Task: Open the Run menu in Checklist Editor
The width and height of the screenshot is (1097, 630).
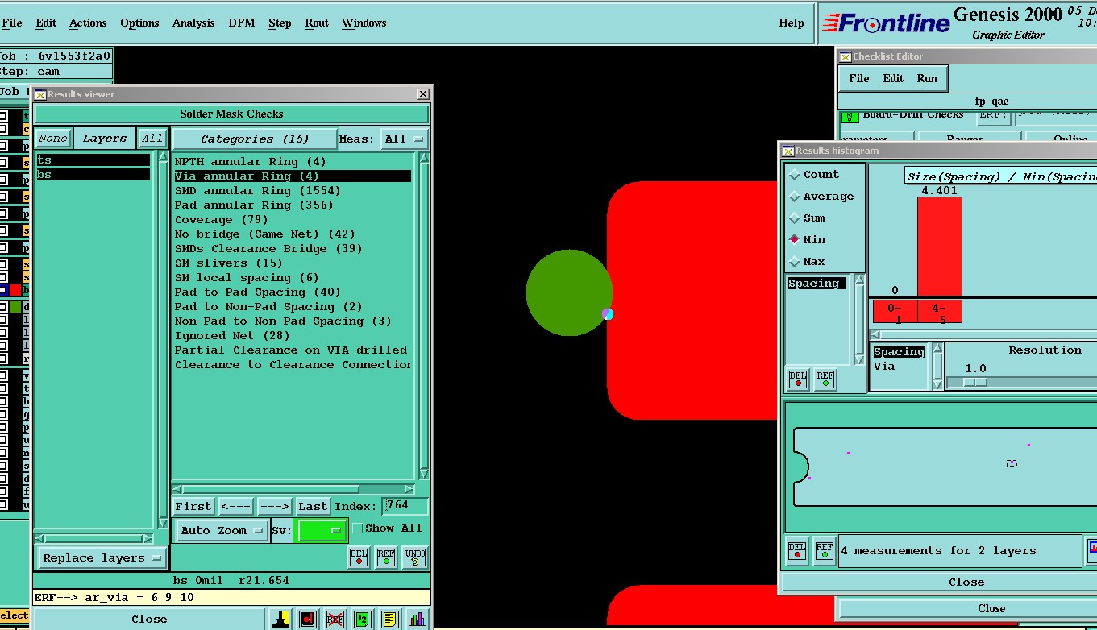Action: click(927, 78)
